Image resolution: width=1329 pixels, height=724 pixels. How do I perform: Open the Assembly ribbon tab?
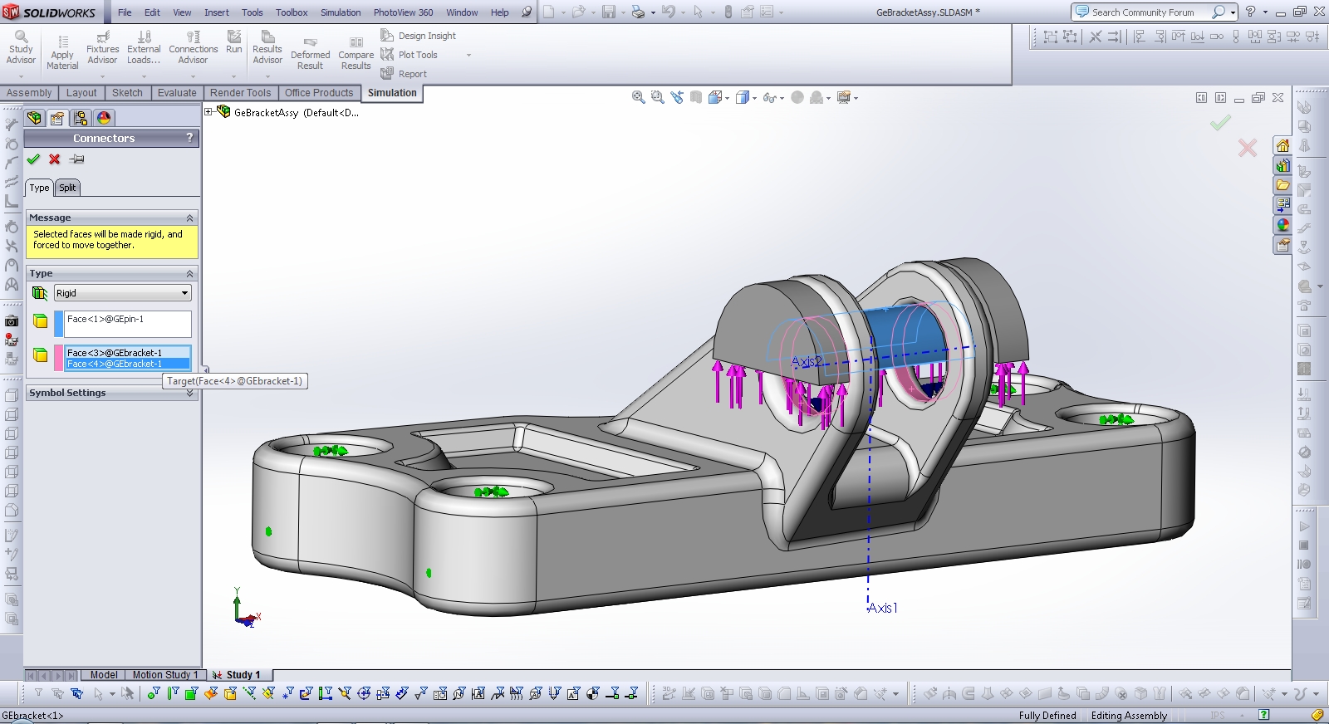29,93
